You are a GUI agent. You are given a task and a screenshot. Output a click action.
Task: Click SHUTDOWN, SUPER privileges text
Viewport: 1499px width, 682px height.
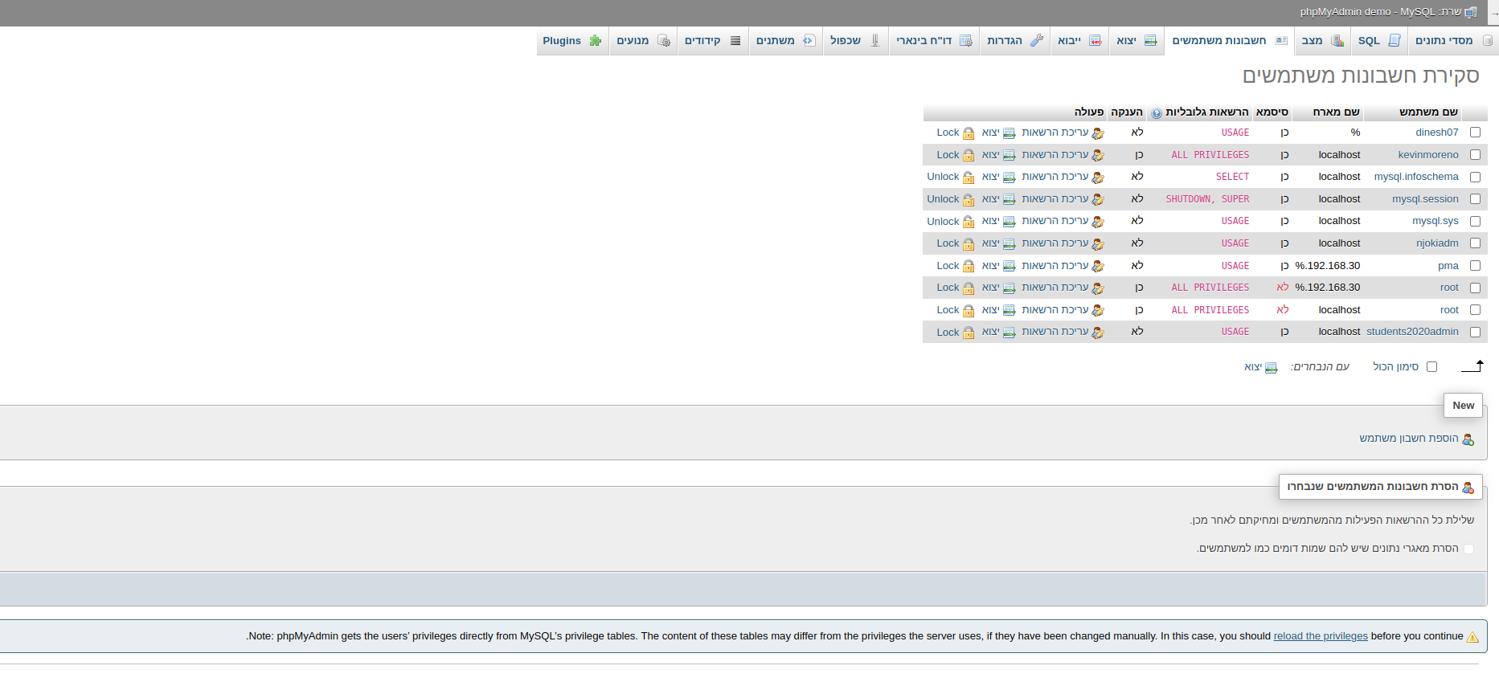[x=1208, y=199]
